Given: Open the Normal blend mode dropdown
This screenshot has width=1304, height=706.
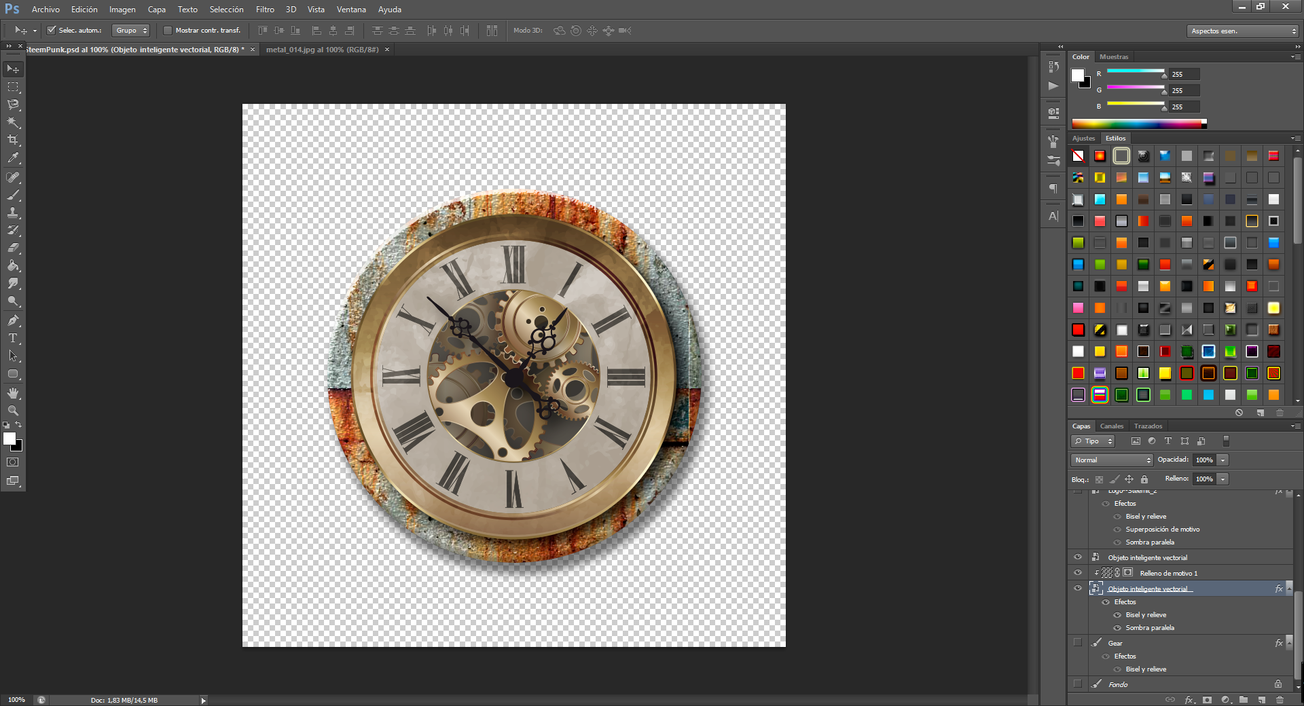Looking at the screenshot, I should 1112,460.
